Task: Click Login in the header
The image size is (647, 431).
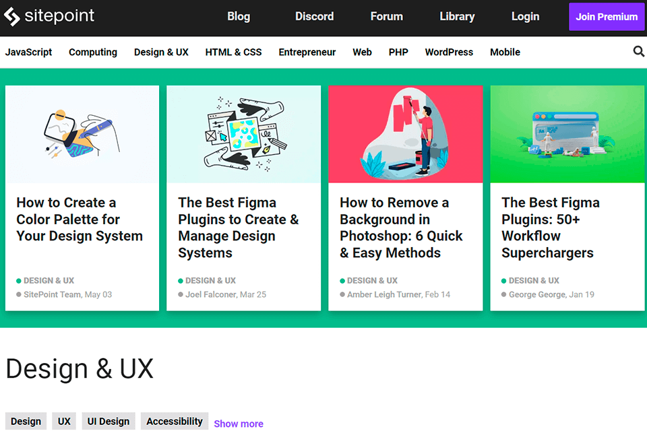Action: click(x=525, y=16)
